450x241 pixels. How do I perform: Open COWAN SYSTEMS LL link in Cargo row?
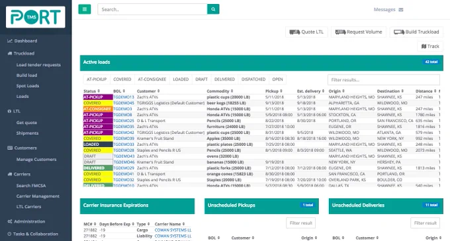pyautogui.click(x=173, y=230)
